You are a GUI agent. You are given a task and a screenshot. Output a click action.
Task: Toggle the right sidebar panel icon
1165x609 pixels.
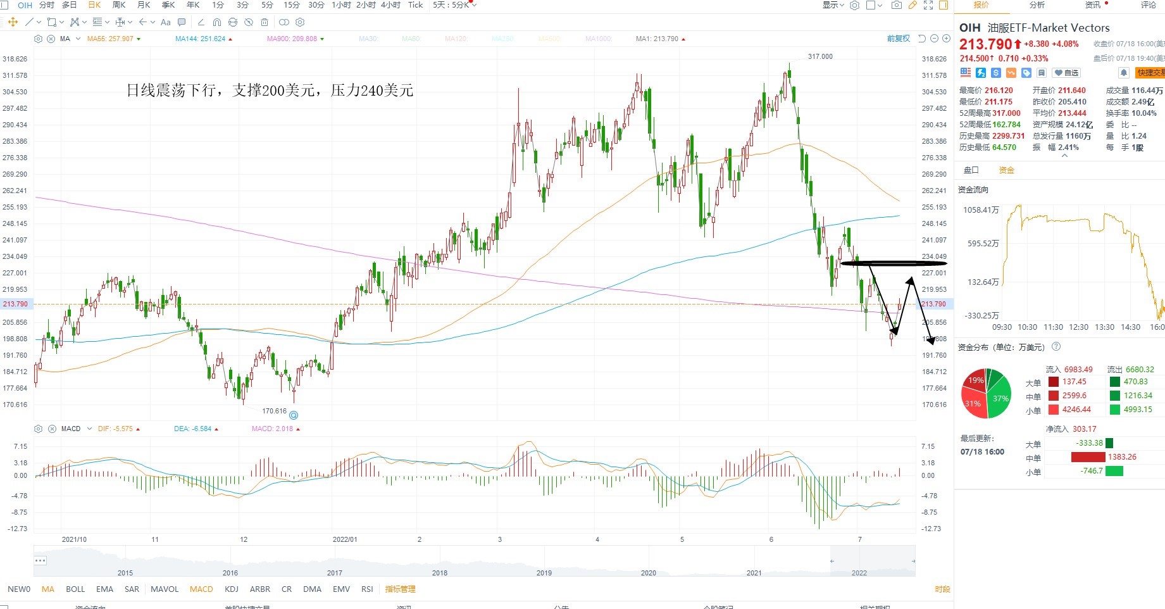click(x=944, y=5)
